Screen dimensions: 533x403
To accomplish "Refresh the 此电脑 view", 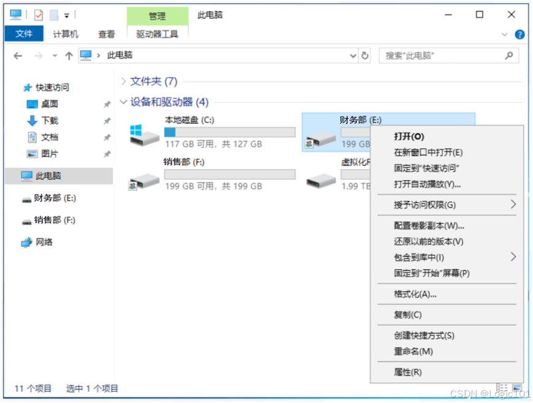I will [x=365, y=55].
